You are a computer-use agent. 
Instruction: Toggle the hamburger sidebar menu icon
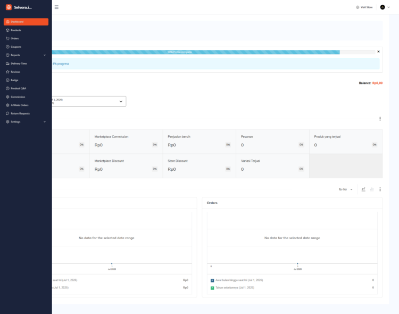coord(56,7)
